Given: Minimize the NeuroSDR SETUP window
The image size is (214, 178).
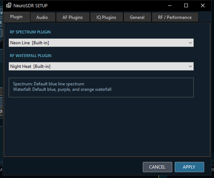Looking at the screenshot, I should pos(170,5).
